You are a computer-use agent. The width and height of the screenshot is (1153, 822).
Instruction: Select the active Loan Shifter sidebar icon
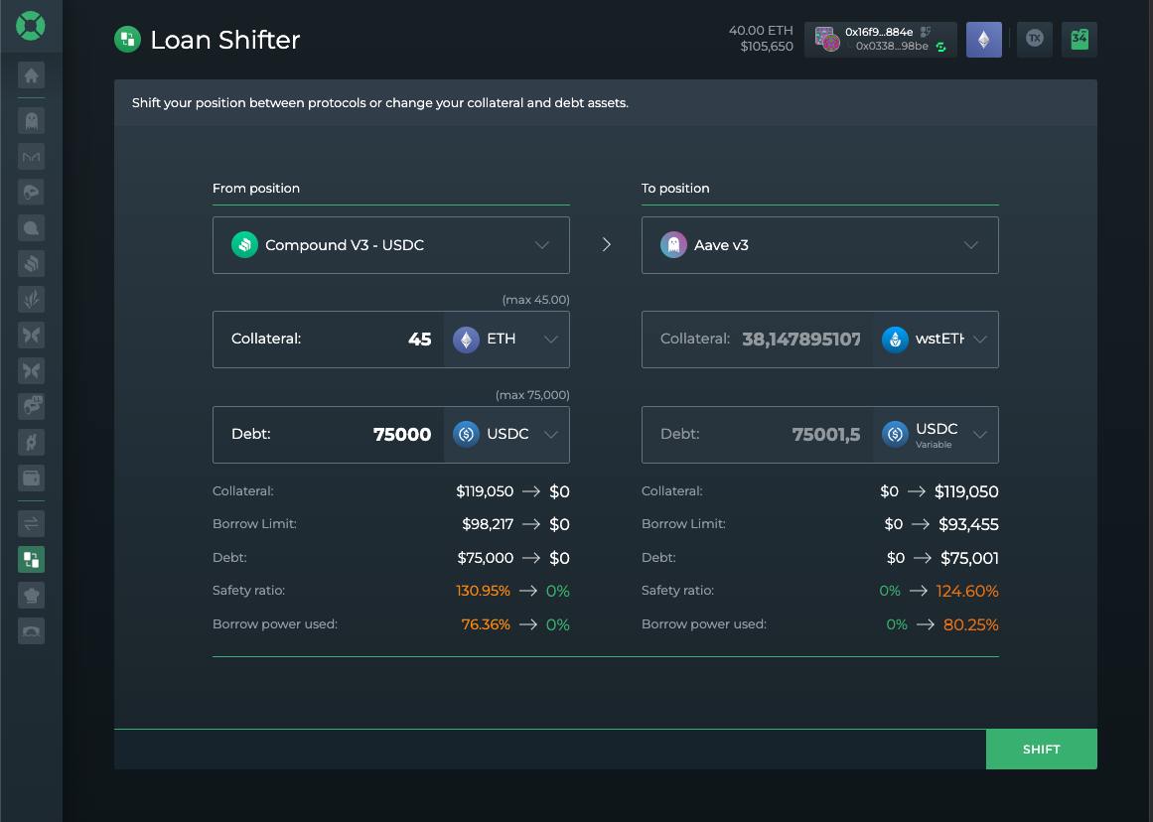click(31, 560)
